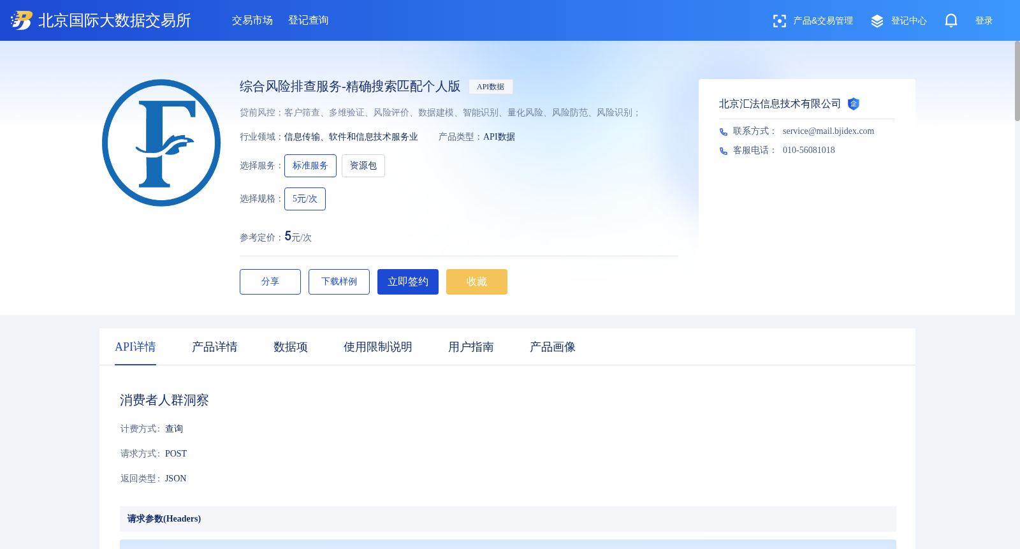This screenshot has width=1020, height=549.
Task: Switch to the 使用限制说明 tab
Action: pos(378,347)
